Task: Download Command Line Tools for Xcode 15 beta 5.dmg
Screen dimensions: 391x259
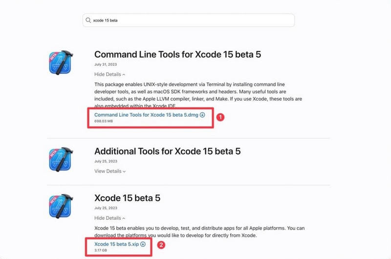Action: 146,115
